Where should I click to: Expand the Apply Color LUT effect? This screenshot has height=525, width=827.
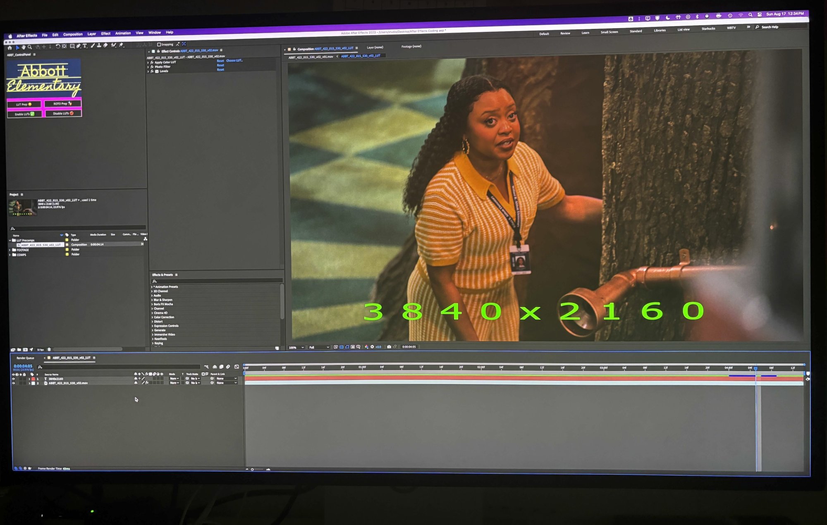tap(148, 62)
